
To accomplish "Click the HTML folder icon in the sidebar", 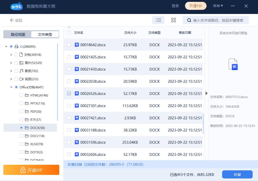I will [27, 95].
